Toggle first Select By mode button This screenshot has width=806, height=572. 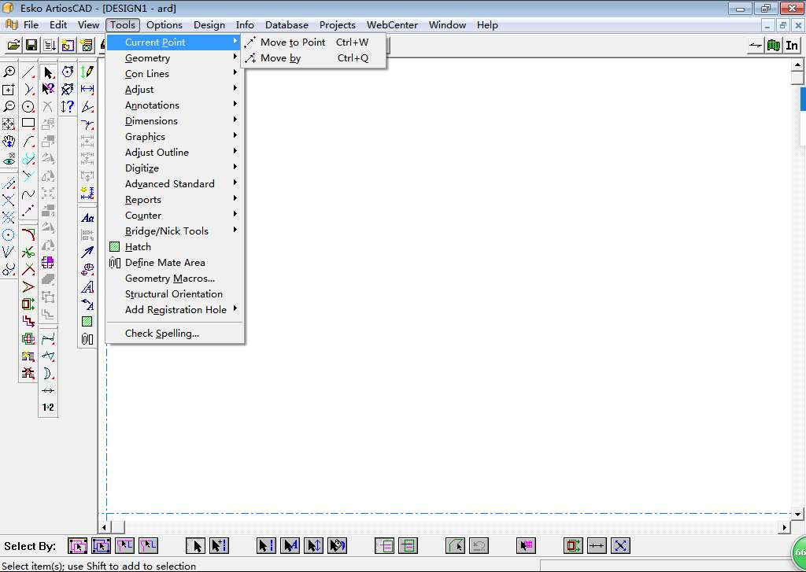coord(77,545)
